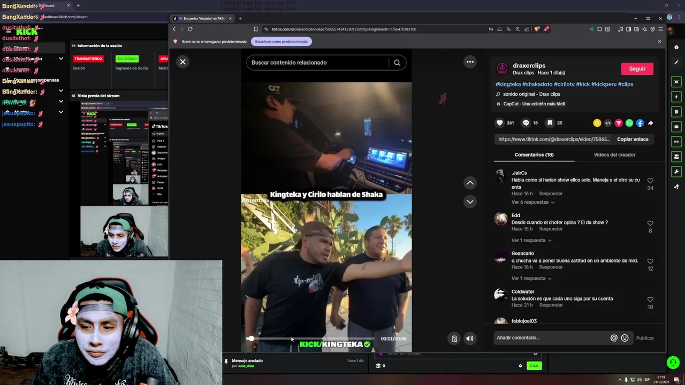Open the chat settings gear in Kick dashboard
685x385 pixels.
point(520,366)
